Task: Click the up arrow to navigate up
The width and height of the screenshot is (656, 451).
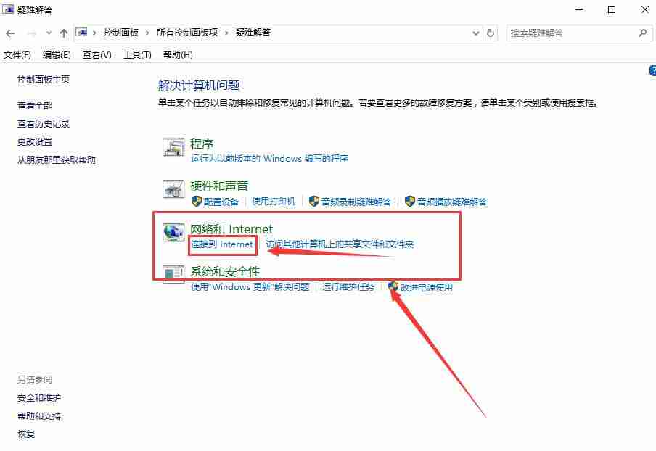Action: coord(65,32)
